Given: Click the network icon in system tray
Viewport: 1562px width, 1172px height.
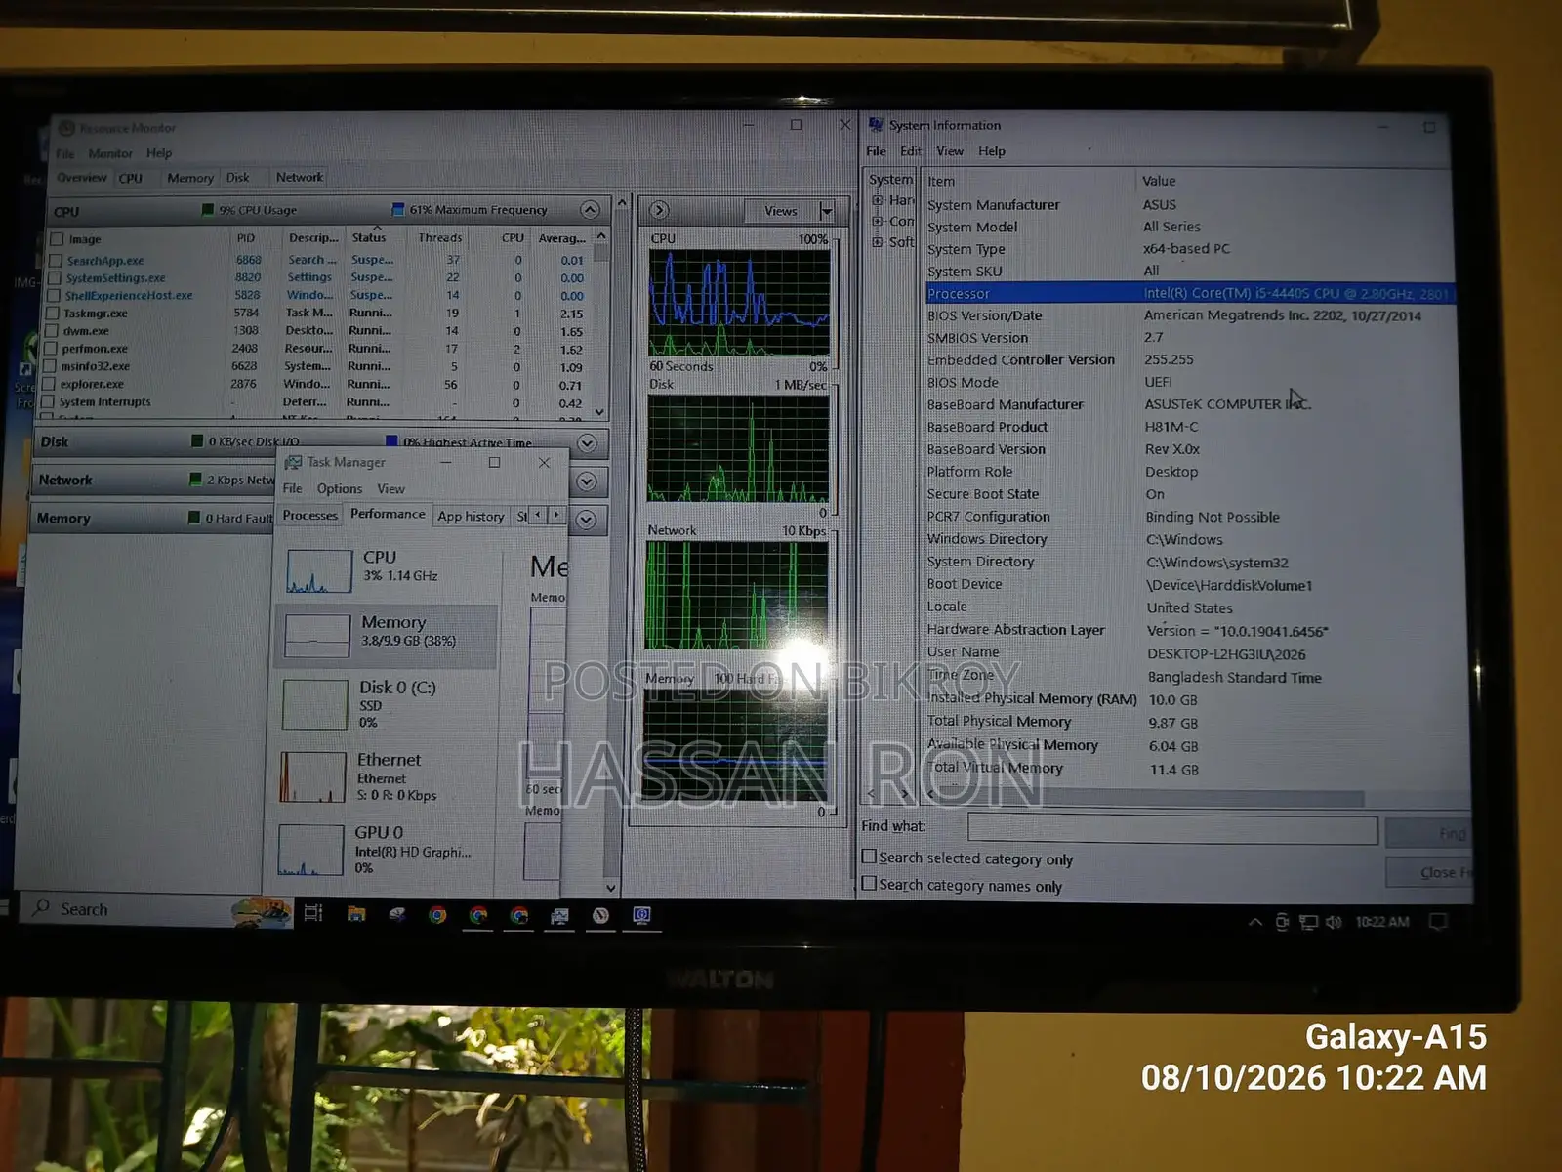Looking at the screenshot, I should 1308,922.
